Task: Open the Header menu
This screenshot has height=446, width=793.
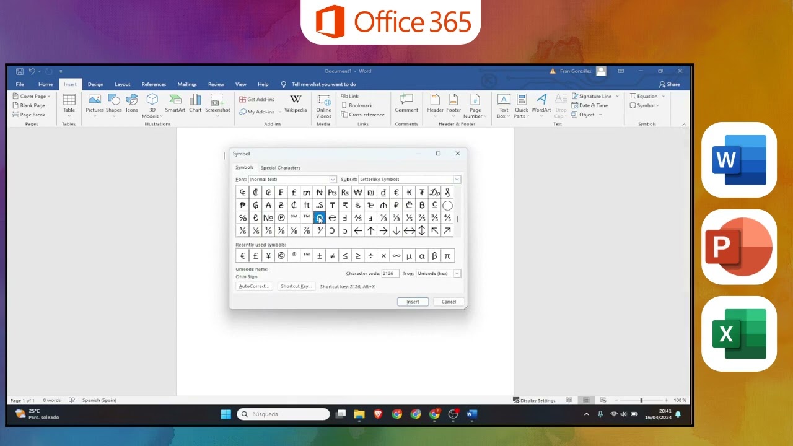Action: (x=435, y=106)
